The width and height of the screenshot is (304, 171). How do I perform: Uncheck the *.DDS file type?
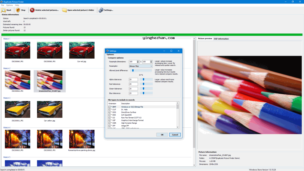coord(109,112)
